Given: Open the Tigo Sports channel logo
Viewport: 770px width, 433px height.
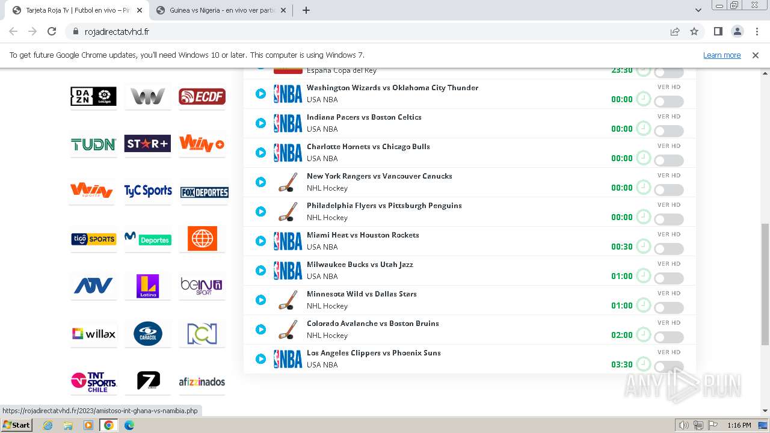Looking at the screenshot, I should (x=93, y=239).
